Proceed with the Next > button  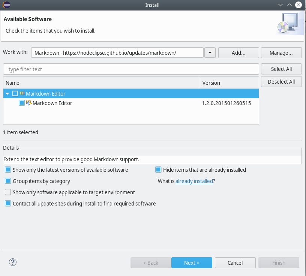pos(192,263)
